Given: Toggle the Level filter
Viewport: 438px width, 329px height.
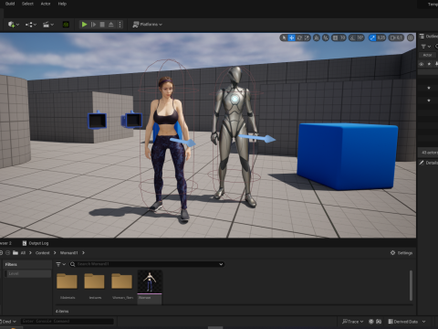Looking at the screenshot, I should pyautogui.click(x=28, y=273).
